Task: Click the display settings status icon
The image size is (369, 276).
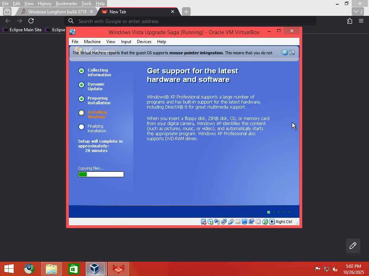Action: [245, 222]
